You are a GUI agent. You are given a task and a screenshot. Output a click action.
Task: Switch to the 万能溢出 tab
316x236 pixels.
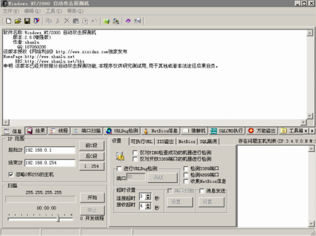click(262, 131)
